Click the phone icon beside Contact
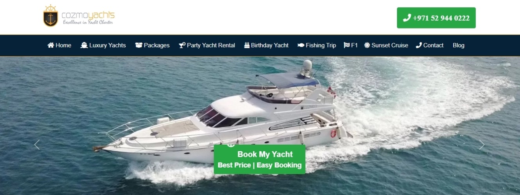520x195 pixels. [419, 45]
